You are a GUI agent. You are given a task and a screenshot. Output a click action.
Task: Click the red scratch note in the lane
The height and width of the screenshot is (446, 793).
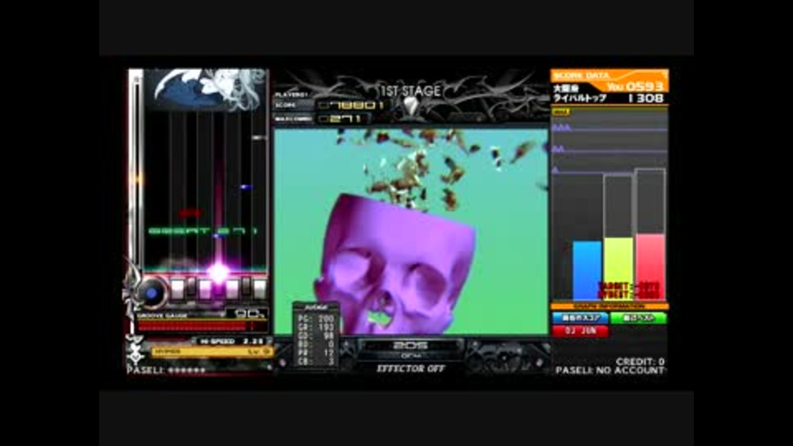[190, 213]
